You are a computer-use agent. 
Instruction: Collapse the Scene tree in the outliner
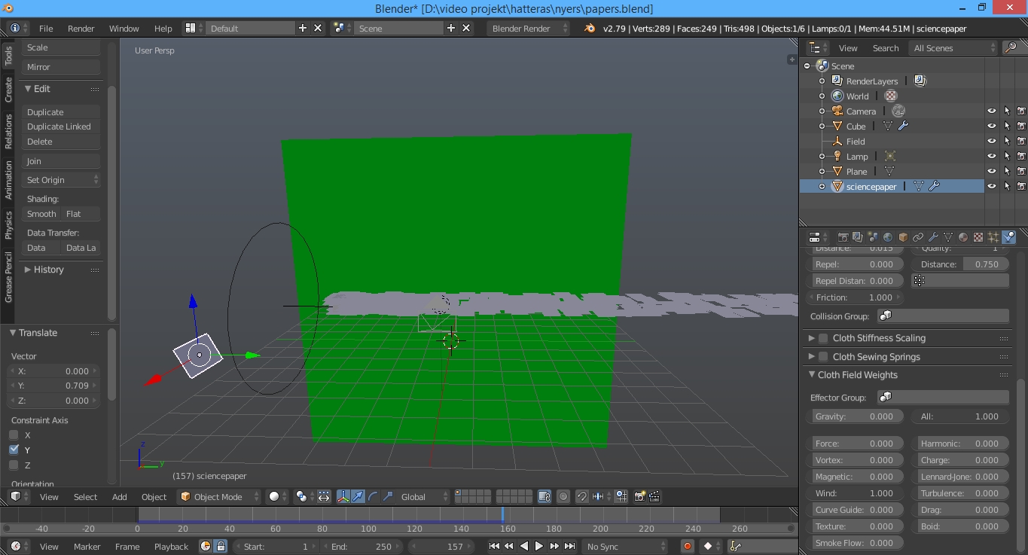pyautogui.click(x=807, y=66)
